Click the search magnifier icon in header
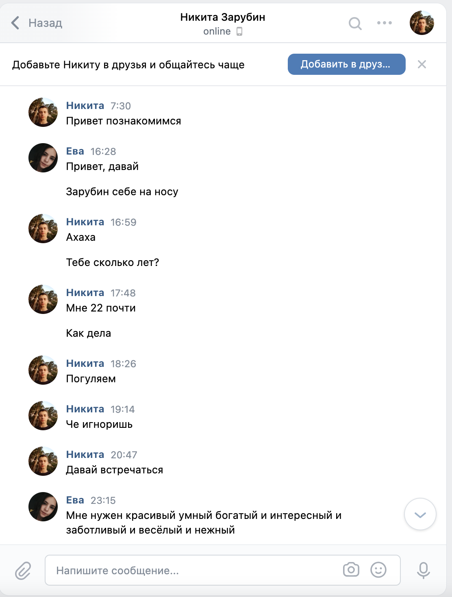This screenshot has height=597, width=452. tap(355, 24)
